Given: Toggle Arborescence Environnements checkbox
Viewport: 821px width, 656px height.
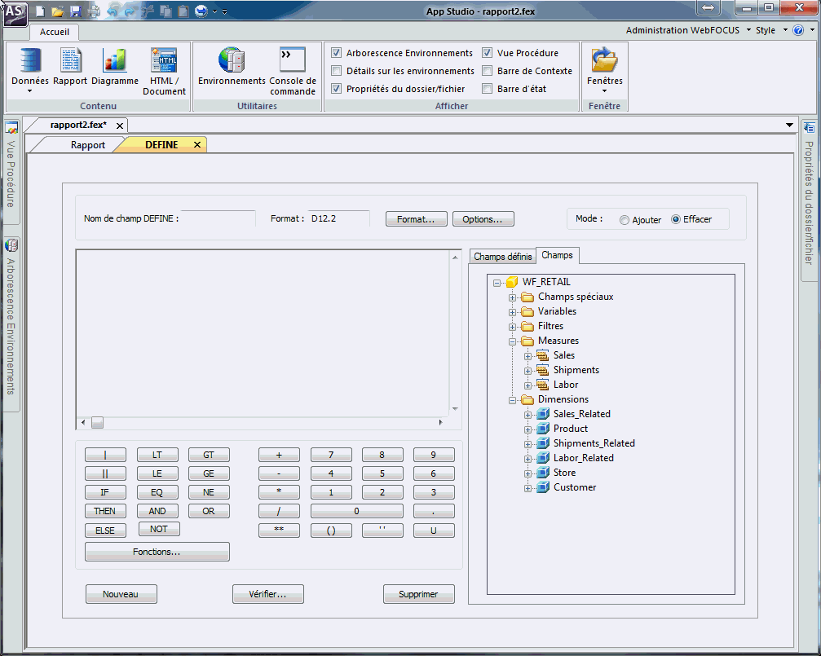Looking at the screenshot, I should click(336, 53).
